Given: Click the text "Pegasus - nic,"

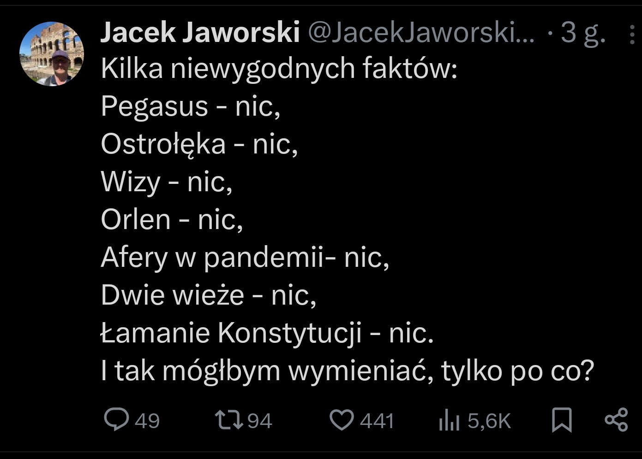Looking at the screenshot, I should [190, 106].
